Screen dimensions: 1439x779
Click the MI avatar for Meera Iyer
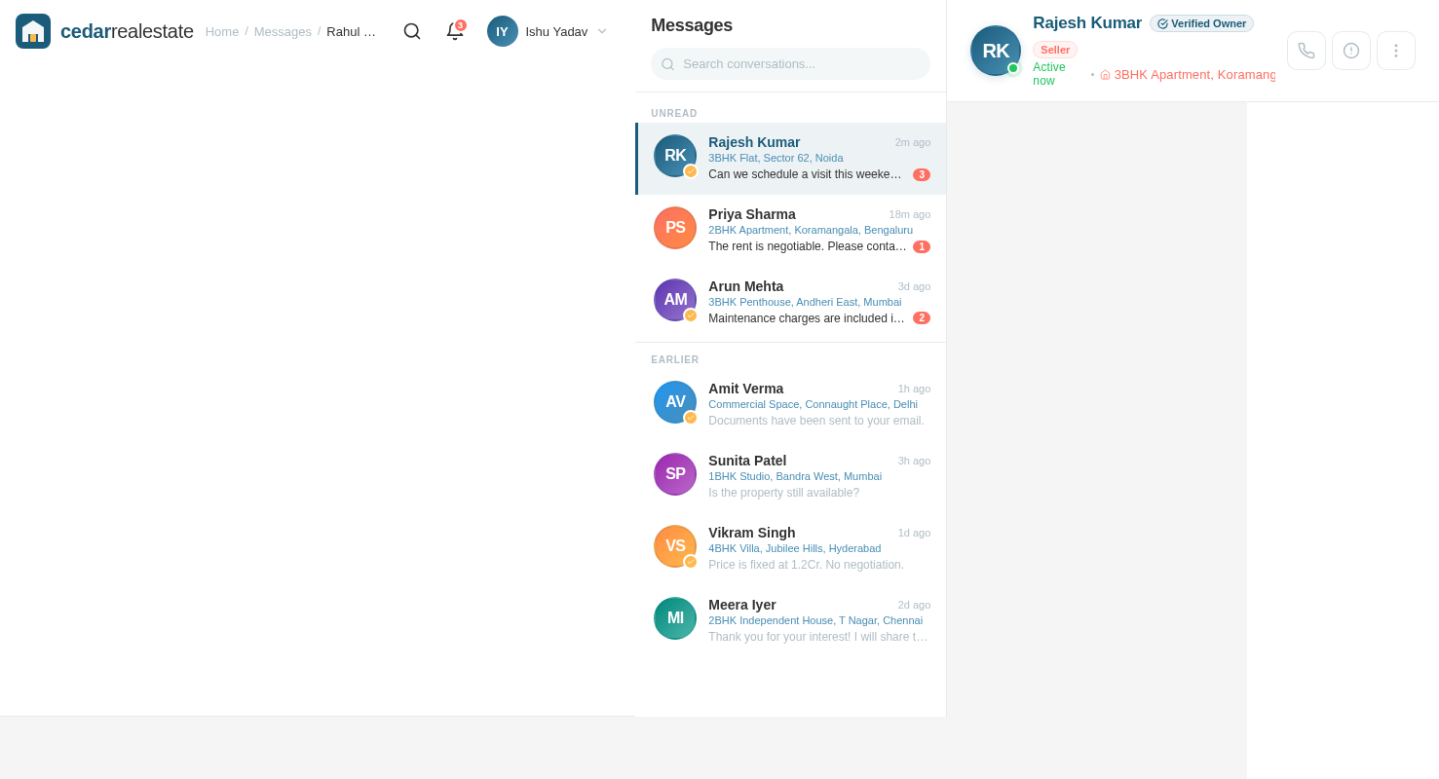click(x=675, y=618)
